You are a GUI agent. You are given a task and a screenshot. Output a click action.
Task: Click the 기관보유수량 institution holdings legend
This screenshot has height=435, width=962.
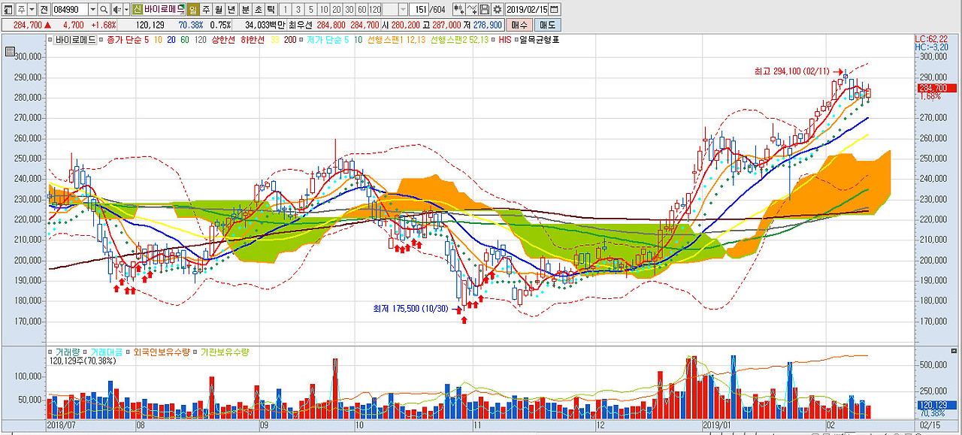pyautogui.click(x=224, y=352)
